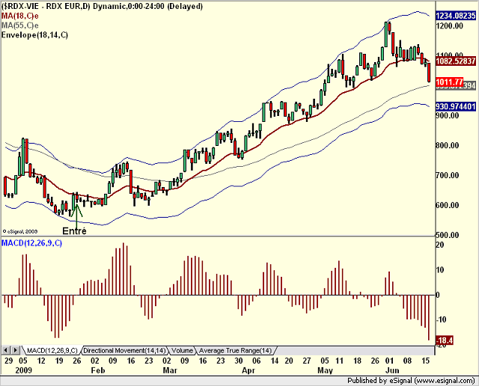Image resolution: width=479 pixels, height=386 pixels.
Task: Click the 1234.08235 upper envelope price tag
Action: tap(456, 16)
